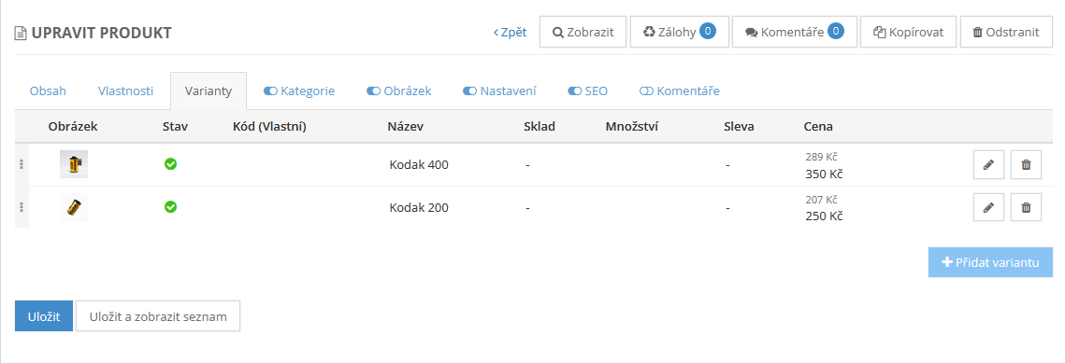Screen dimensions: 1065x363
Task: Delete the Kodak 200 variant with trash icon
Action: (1027, 207)
